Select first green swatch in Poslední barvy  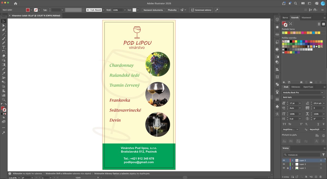(283, 33)
